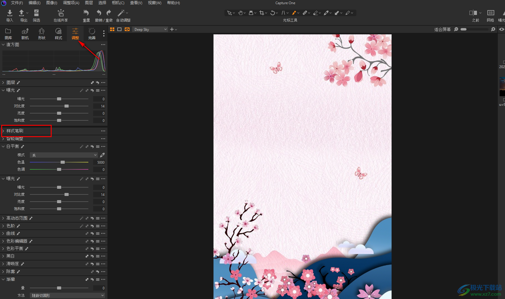Select the pointer cursor tool

pyautogui.click(x=229, y=13)
